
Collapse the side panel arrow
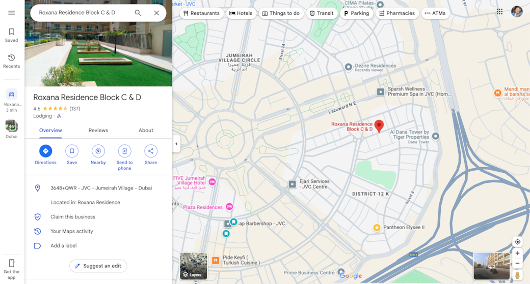click(x=176, y=144)
